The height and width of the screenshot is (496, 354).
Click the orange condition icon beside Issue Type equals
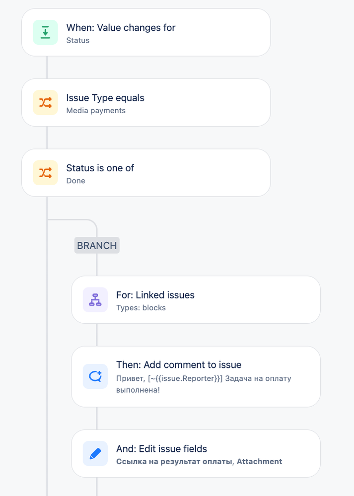coord(45,102)
